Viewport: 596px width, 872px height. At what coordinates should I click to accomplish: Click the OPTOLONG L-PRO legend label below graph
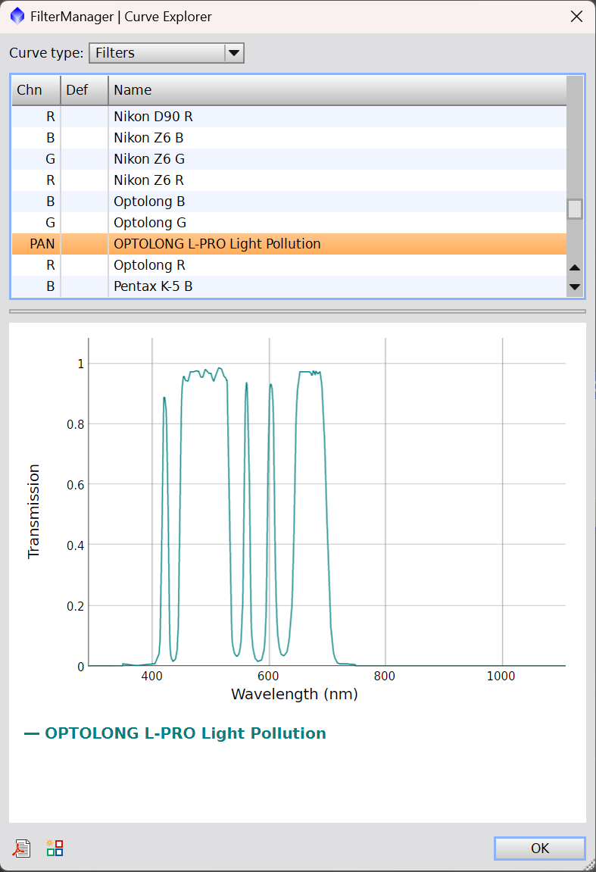click(185, 733)
